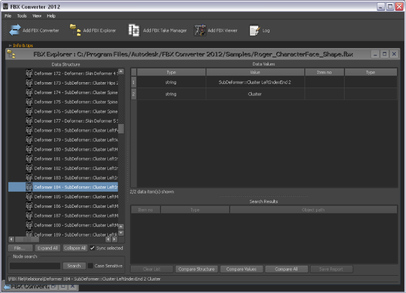Click the Node search input field

point(35,266)
